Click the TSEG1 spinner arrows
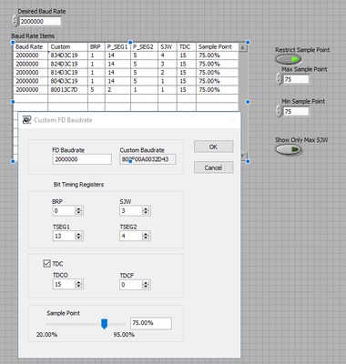The width and height of the screenshot is (346, 364). pyautogui.click(x=78, y=236)
